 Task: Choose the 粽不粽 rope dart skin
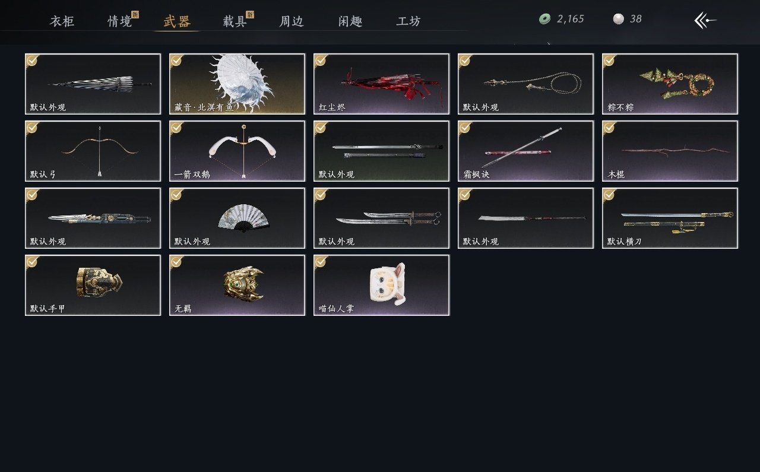670,84
